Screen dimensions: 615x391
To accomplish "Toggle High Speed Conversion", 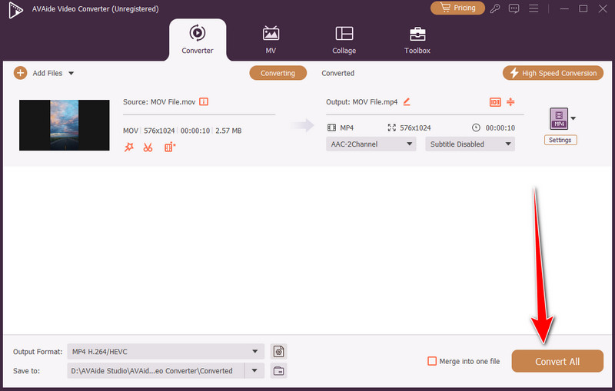I will (x=553, y=73).
